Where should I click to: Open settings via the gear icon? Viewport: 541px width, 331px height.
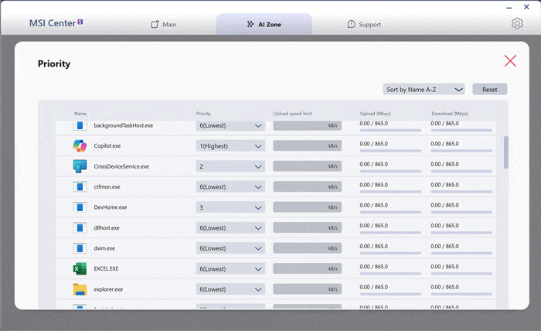point(517,23)
